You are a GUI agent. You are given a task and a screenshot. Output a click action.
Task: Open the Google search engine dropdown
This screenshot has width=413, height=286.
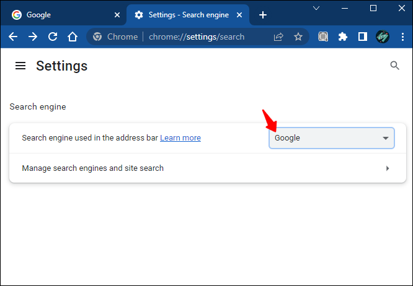click(332, 138)
